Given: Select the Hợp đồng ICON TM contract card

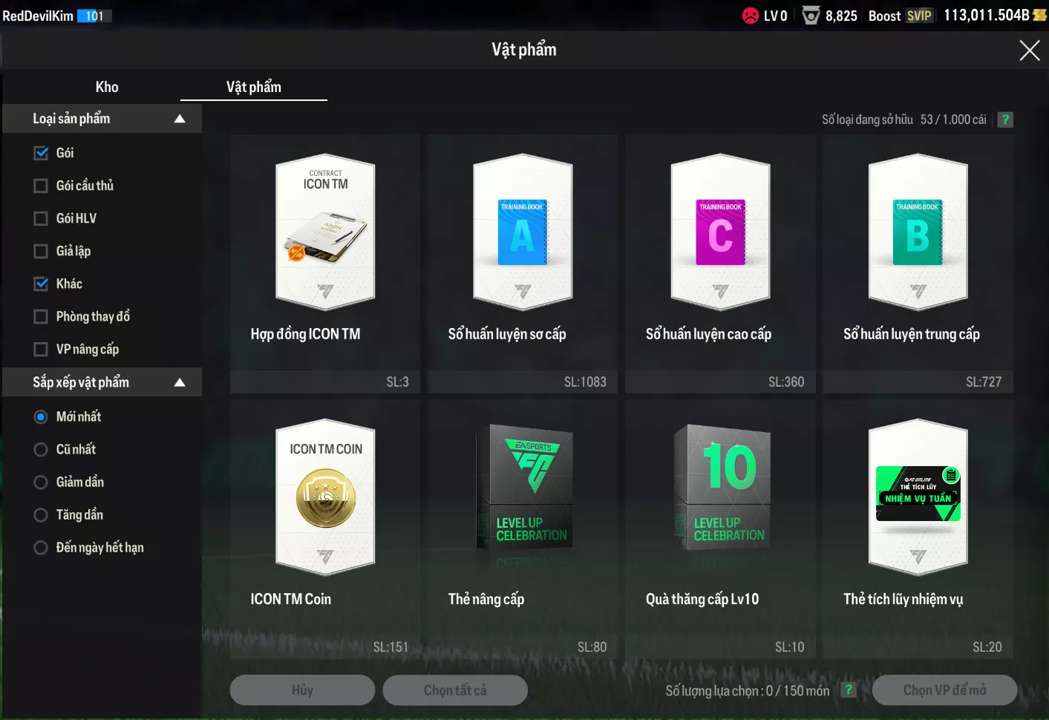Looking at the screenshot, I should point(325,233).
